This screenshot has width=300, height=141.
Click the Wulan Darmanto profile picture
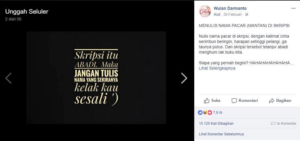coord(205,11)
